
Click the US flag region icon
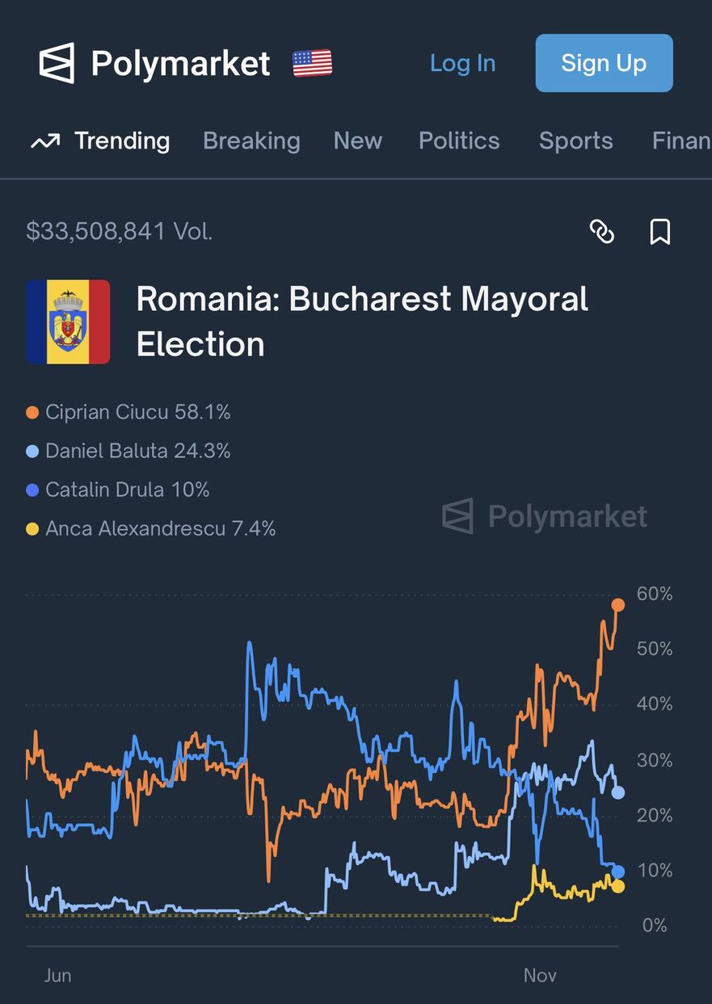312,63
